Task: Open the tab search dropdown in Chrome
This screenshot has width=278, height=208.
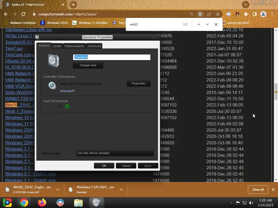Action: coord(246,5)
